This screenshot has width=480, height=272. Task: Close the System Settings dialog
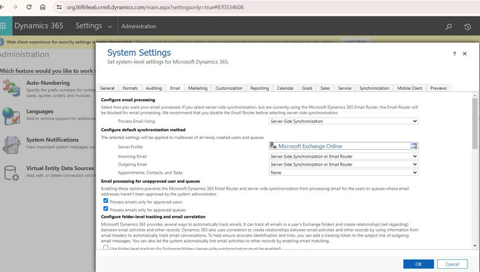coord(465,53)
